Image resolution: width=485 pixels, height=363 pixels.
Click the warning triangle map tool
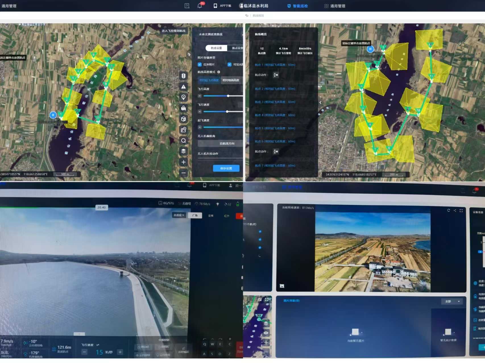[184, 87]
